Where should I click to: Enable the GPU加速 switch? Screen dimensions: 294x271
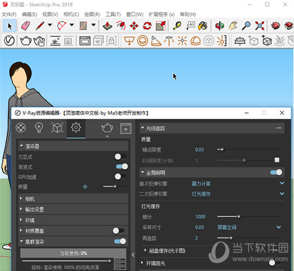coord(121,176)
